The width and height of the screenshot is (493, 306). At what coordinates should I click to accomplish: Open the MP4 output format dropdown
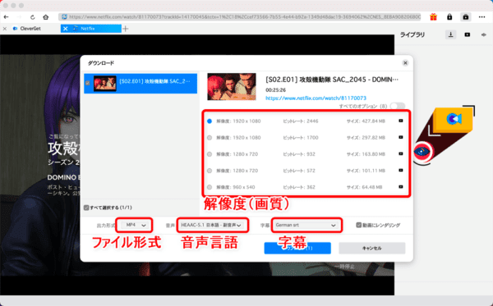(134, 225)
